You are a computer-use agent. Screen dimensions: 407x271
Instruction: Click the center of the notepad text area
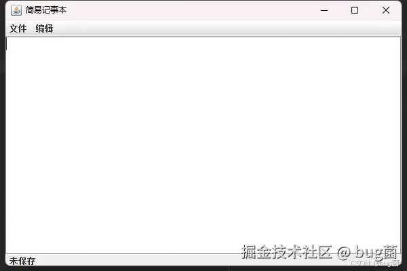(203, 145)
